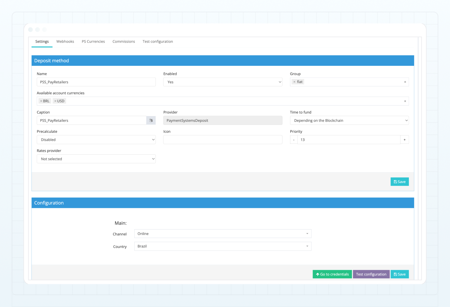The width and height of the screenshot is (450, 307).
Task: Go to the Commissions tab
Action: (x=124, y=42)
